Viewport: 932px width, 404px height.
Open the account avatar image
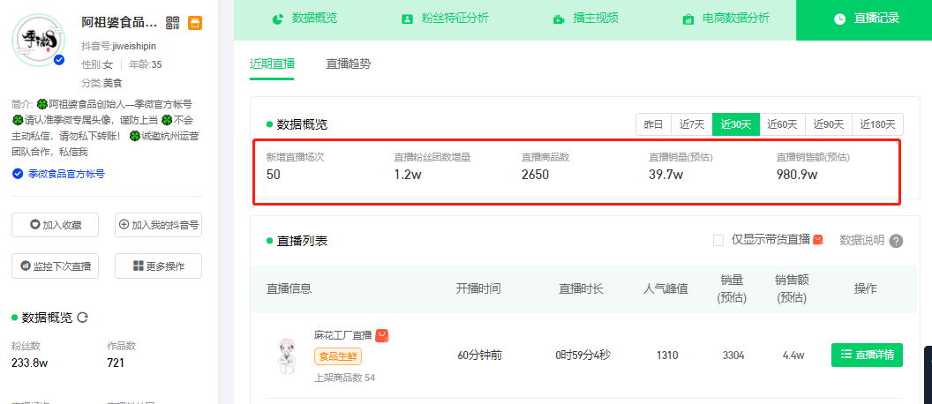point(38,41)
